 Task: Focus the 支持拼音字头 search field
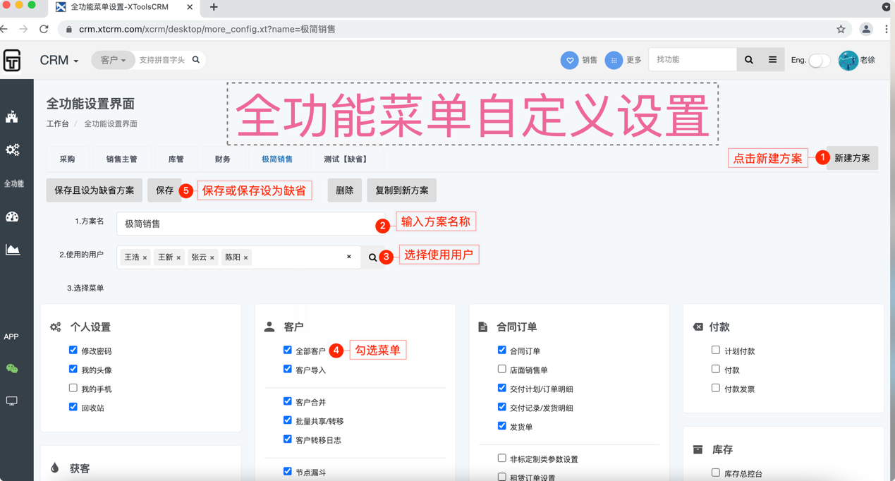(162, 60)
